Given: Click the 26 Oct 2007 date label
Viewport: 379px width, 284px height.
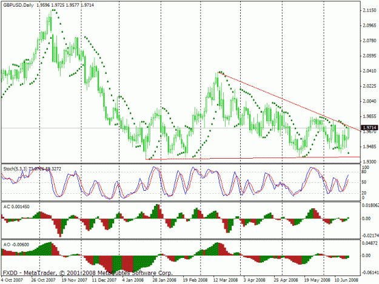Looking at the screenshot, I should point(43,280).
